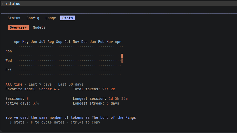Click the Longest streak 3 days value
This screenshot has width=237, height=133.
point(113,103)
